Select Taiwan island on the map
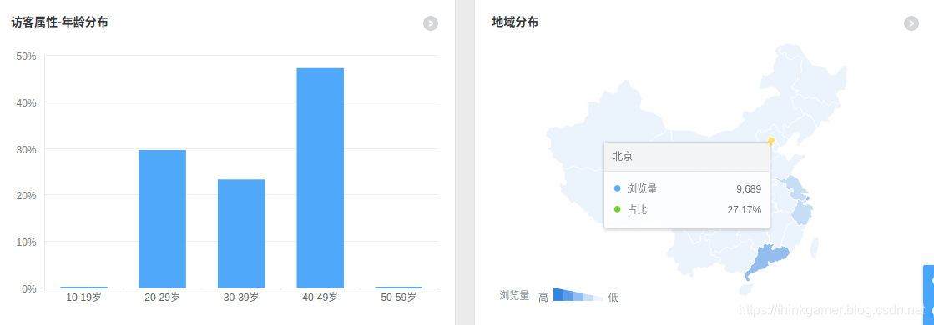934x325 pixels. pos(815,249)
